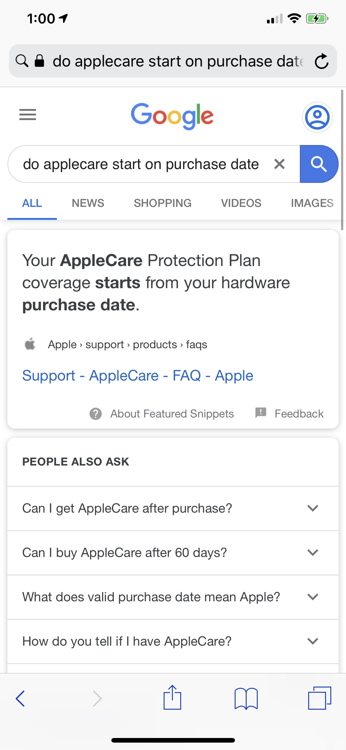Screen dimensions: 346x750
Task: Open Safari bookmarks book icon
Action: [246, 698]
